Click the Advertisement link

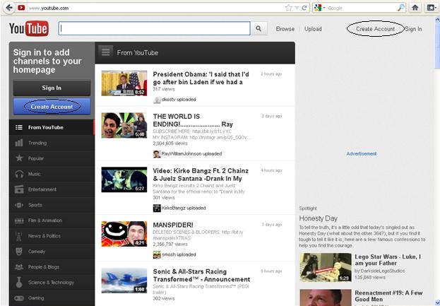tap(362, 154)
